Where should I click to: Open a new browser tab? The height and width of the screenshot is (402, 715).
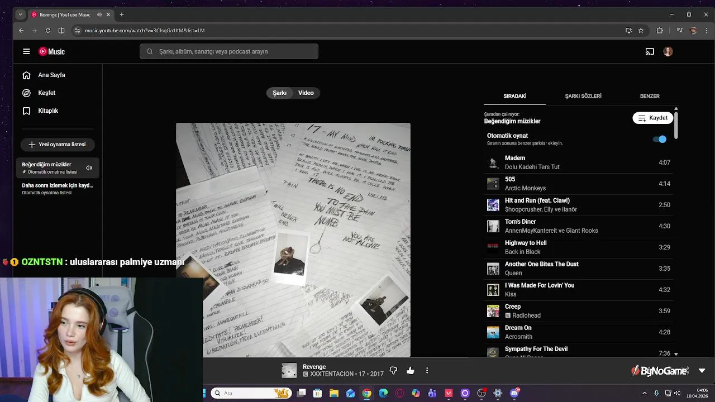point(121,15)
